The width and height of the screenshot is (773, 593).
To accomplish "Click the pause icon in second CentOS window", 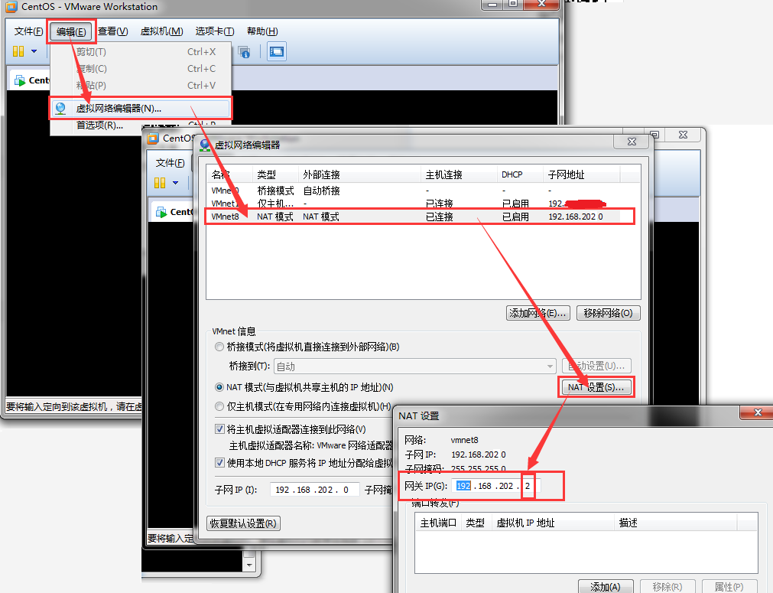I will [x=159, y=183].
